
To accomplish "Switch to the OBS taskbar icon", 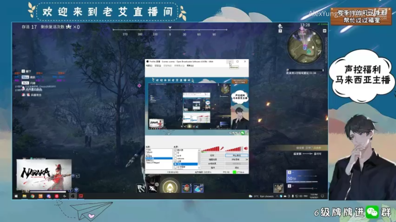I will (x=73, y=196).
